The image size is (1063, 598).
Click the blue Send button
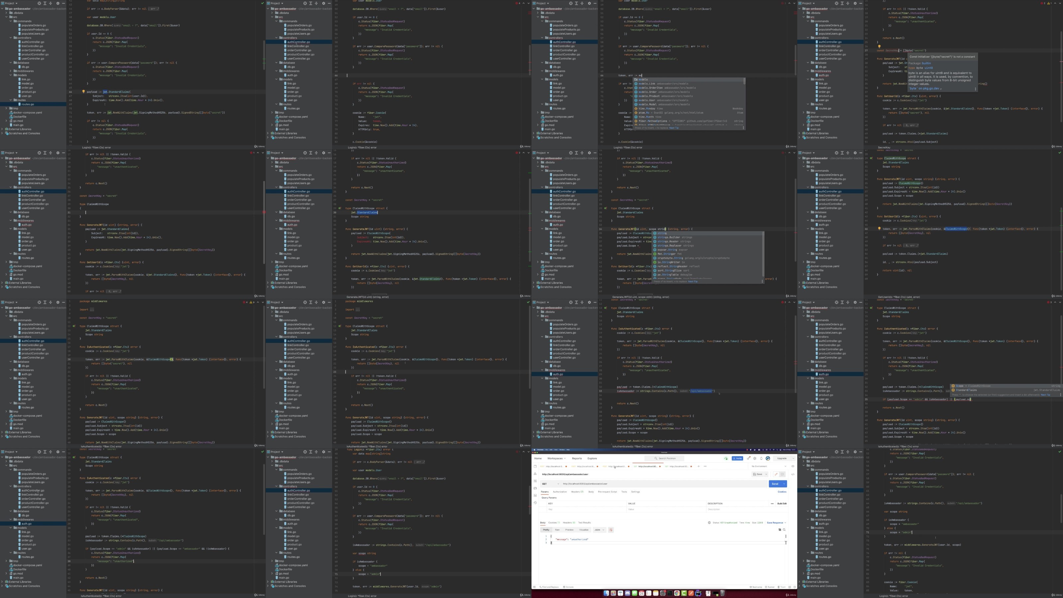[775, 484]
